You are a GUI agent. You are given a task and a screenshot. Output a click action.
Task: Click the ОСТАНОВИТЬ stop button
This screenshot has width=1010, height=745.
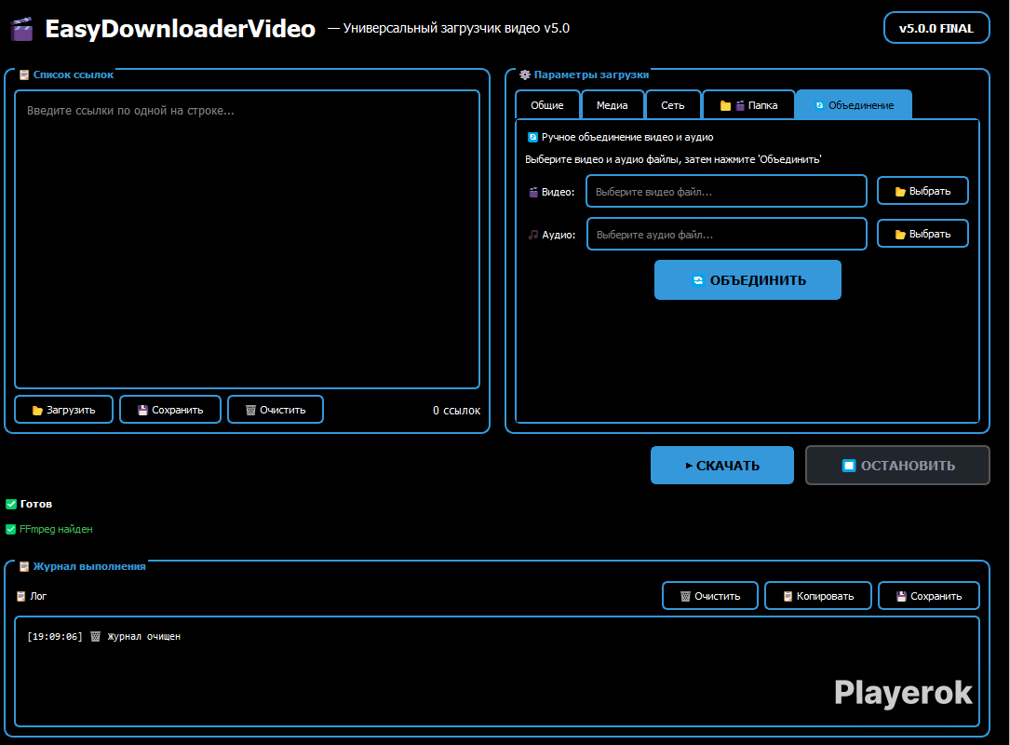(897, 466)
